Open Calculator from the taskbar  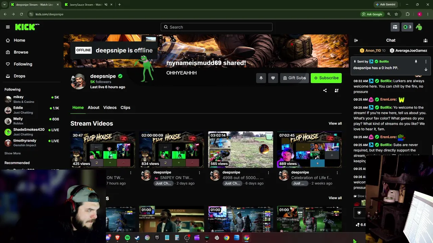177,238
